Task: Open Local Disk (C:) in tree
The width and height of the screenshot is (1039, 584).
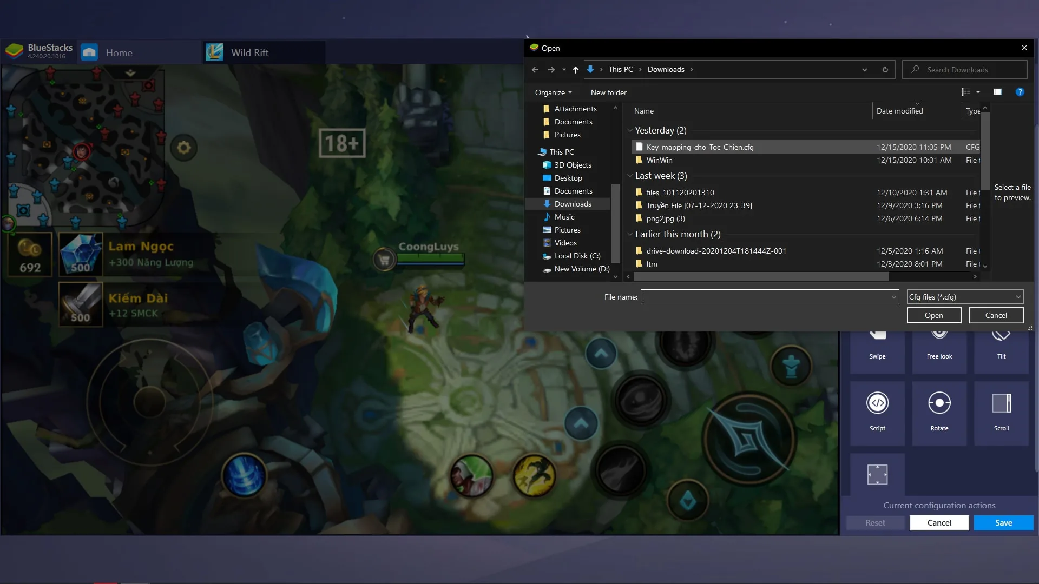Action: pos(577,256)
